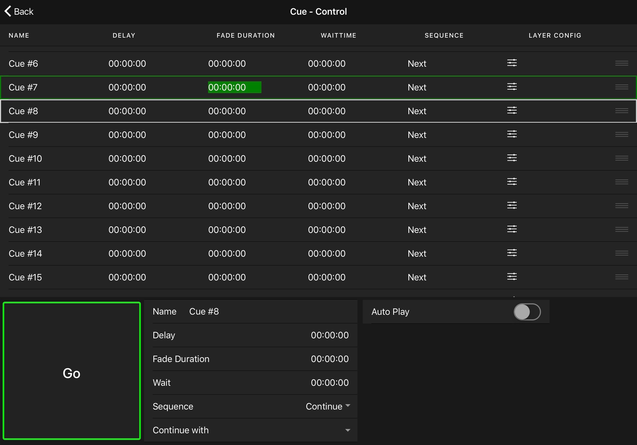Viewport: 637px width, 445px height.
Task: Edit the wait time of Cue #9
Action: point(327,134)
